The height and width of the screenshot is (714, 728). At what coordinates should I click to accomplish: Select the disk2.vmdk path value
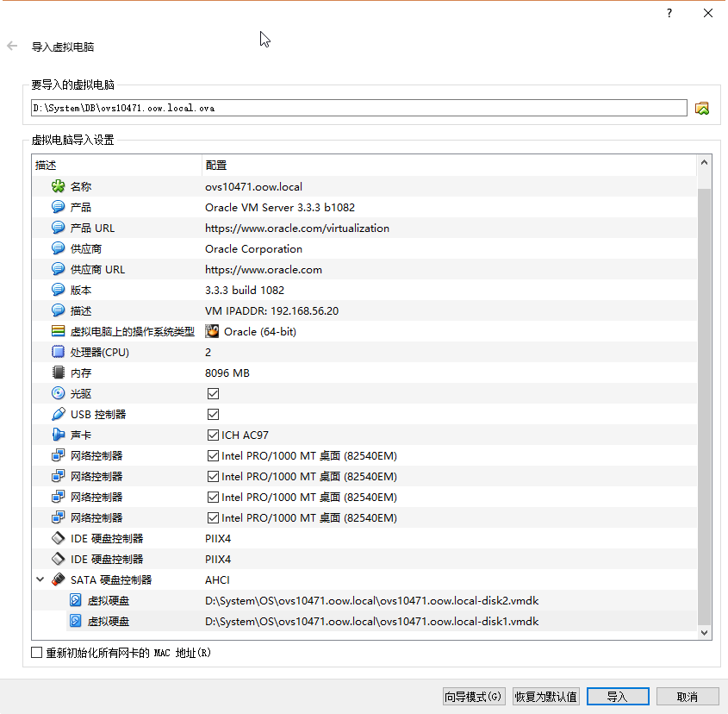[x=372, y=600]
